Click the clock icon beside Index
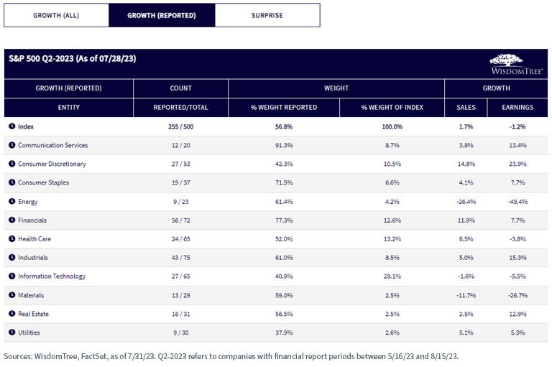The image size is (552, 367). tap(12, 126)
